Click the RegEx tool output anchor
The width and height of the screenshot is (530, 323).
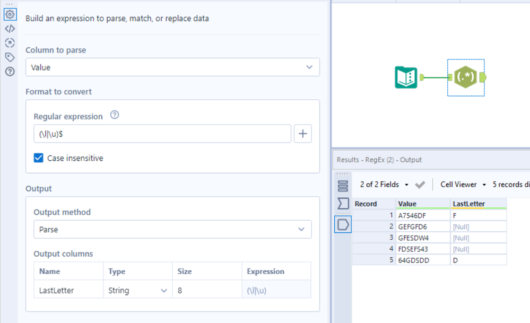(483, 77)
